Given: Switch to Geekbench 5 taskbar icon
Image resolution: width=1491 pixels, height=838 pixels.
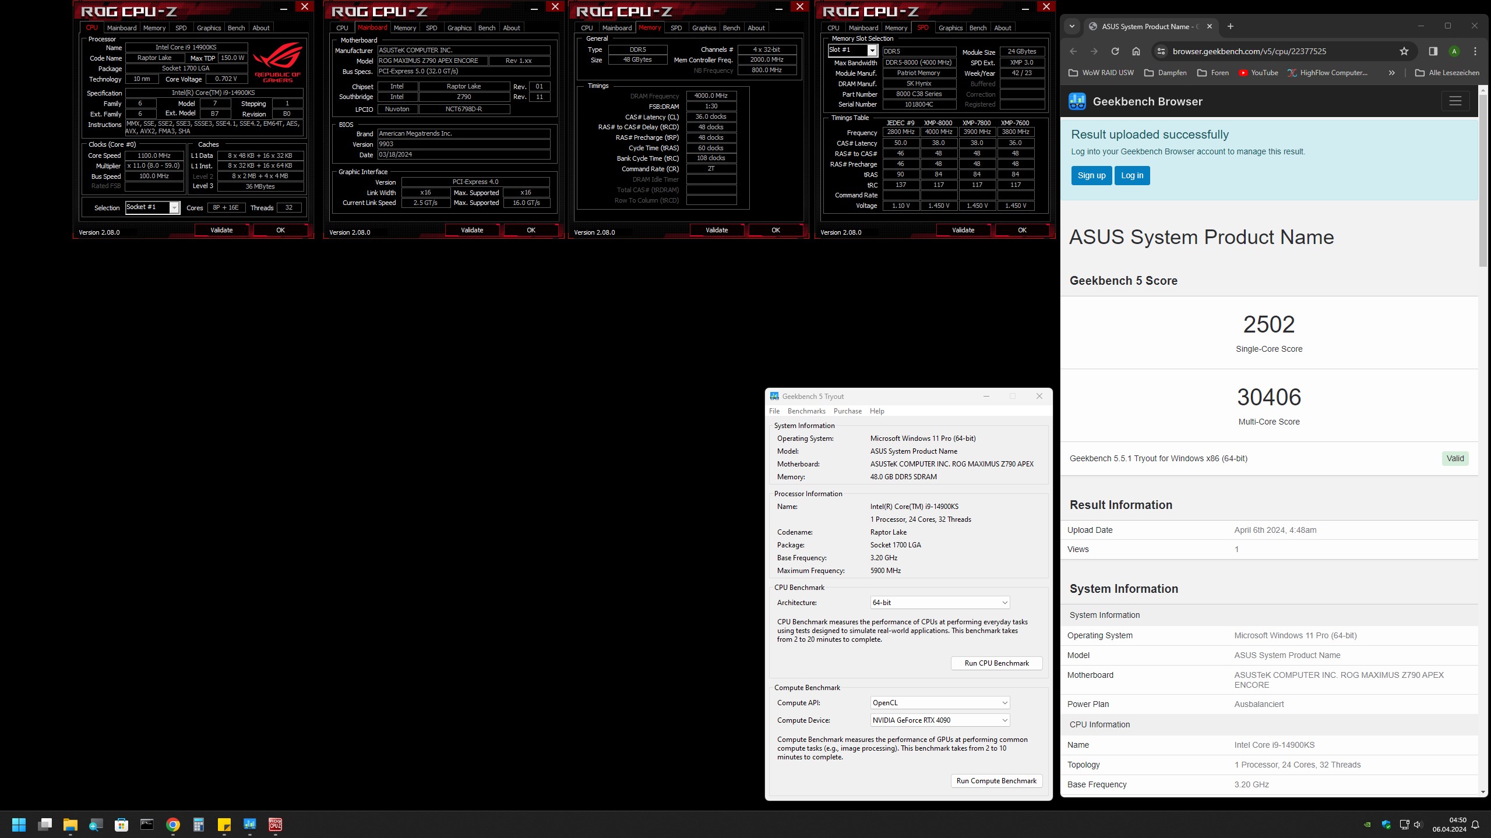Looking at the screenshot, I should (x=249, y=824).
